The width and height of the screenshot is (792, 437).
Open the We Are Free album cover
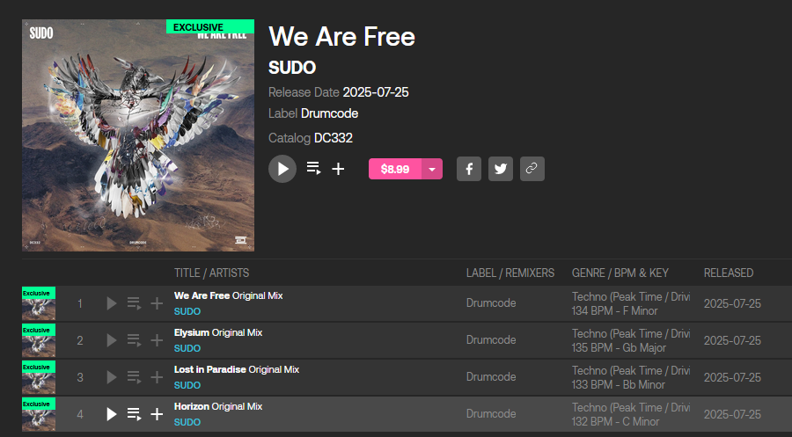pyautogui.click(x=138, y=135)
